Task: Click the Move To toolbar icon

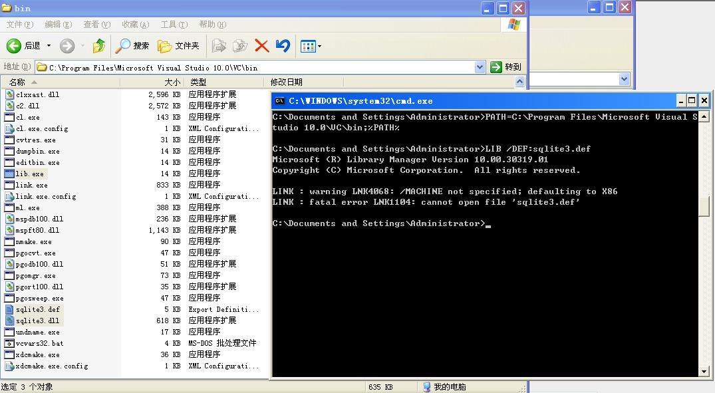Action: click(x=219, y=46)
